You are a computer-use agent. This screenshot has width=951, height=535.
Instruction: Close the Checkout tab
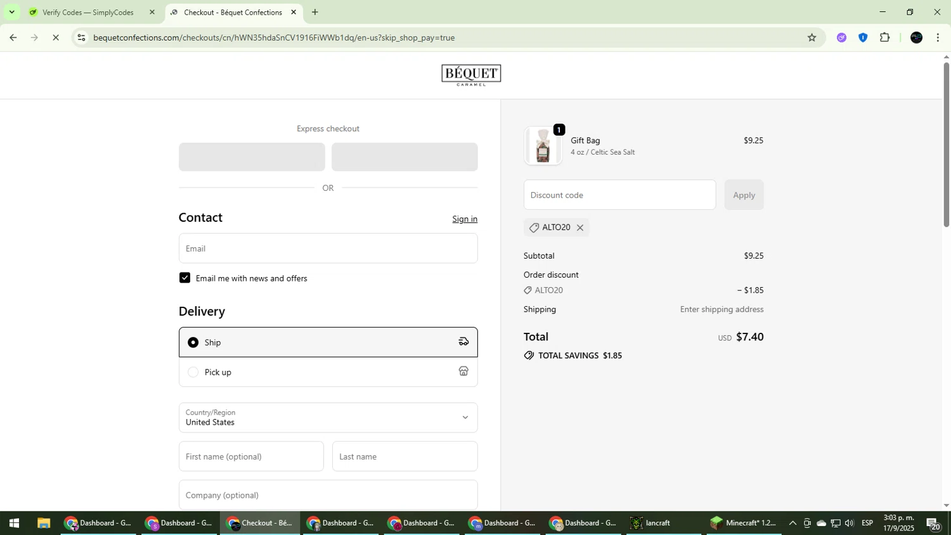coord(294,12)
